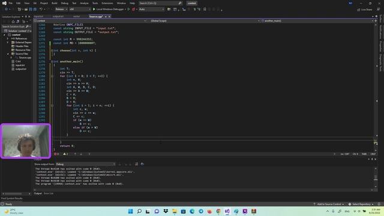384x216 pixels.
Task: Switch to the Error List tab
Action: (49, 193)
